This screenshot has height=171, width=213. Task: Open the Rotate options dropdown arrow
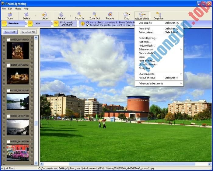click(70, 16)
